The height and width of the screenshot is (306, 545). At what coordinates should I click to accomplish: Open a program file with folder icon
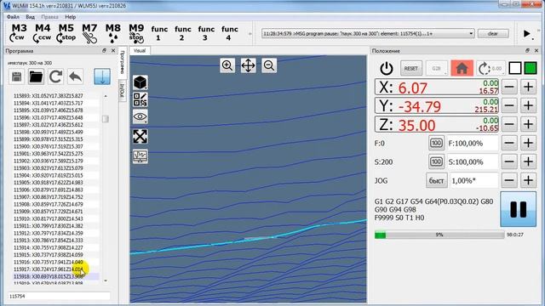[x=36, y=76]
